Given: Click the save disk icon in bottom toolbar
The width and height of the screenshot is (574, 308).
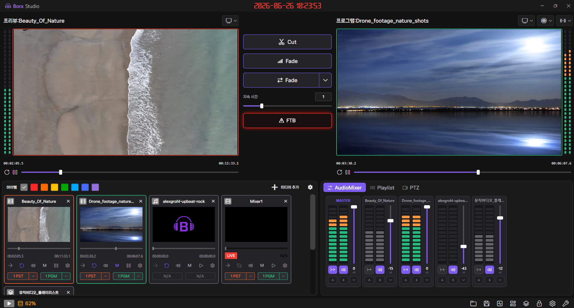Looking at the screenshot, I should [487, 304].
